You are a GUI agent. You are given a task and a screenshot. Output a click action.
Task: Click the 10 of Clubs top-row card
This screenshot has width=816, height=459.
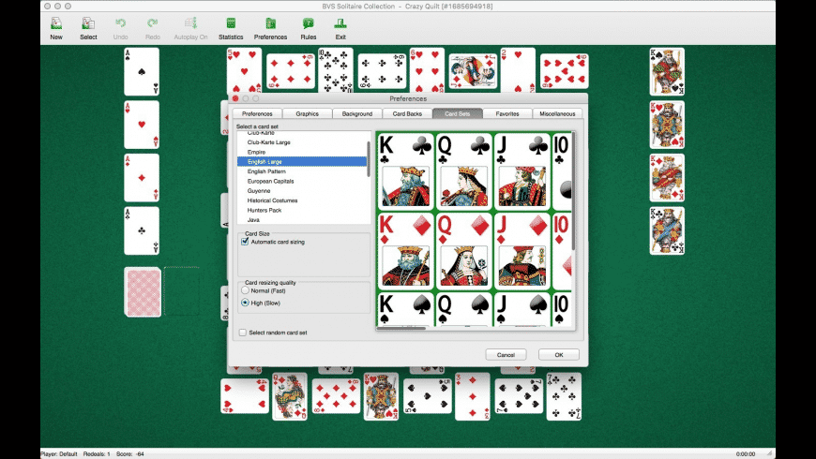[336, 70]
